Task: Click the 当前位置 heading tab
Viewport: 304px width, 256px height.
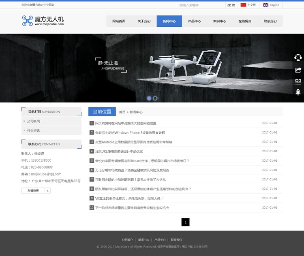Action: (x=102, y=112)
